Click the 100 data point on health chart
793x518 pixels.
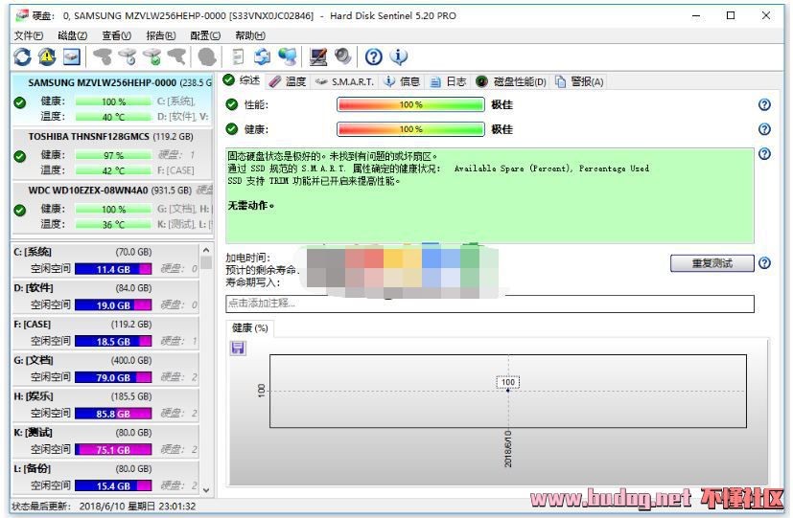click(508, 391)
